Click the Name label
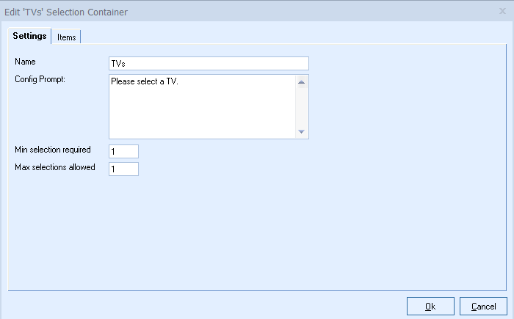The image size is (514, 319). [x=25, y=62]
